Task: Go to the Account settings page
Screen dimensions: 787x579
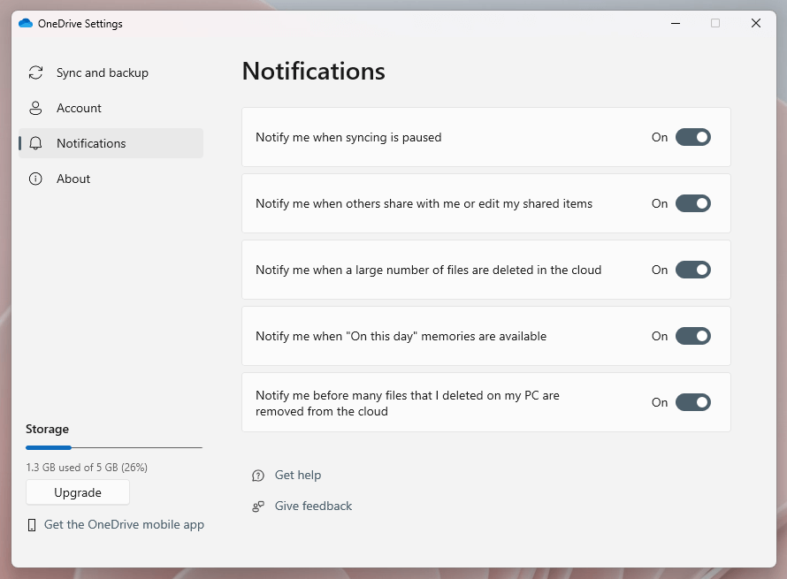Action: (x=79, y=108)
